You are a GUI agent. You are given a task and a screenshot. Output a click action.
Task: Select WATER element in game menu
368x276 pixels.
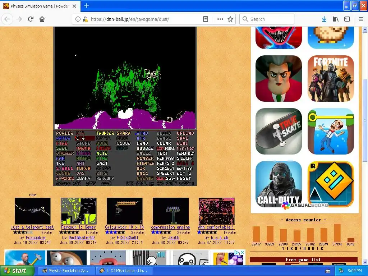pyautogui.click(x=63, y=138)
